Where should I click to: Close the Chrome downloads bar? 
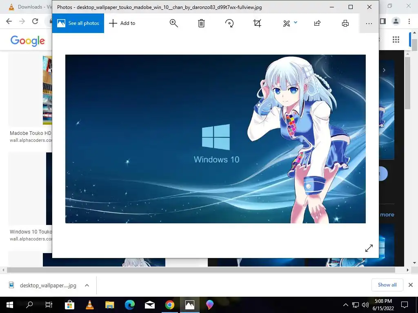click(411, 285)
